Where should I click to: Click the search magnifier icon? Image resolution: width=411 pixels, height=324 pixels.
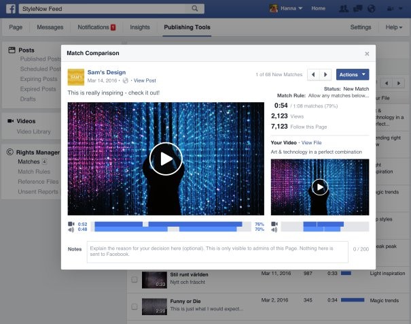[x=195, y=8]
